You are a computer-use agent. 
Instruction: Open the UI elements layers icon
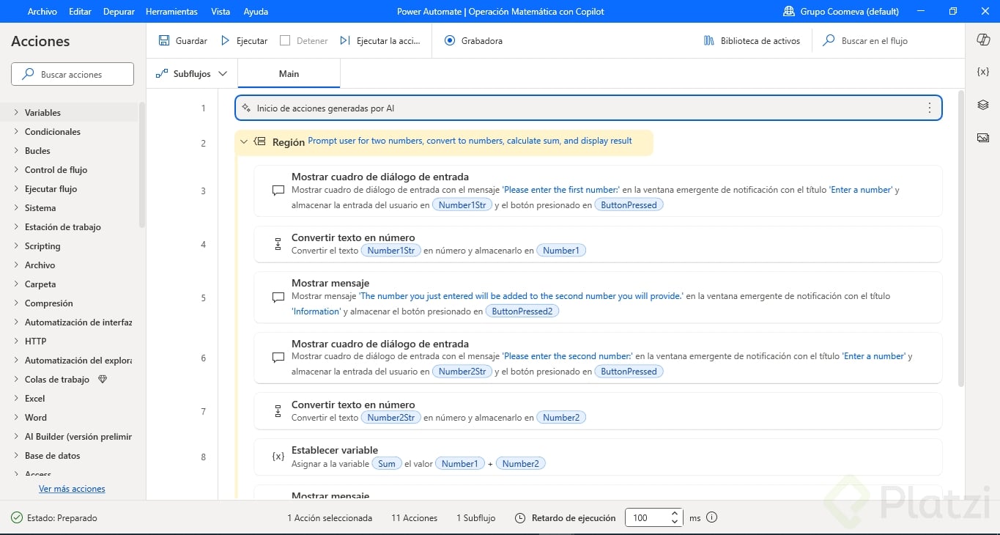coord(983,105)
